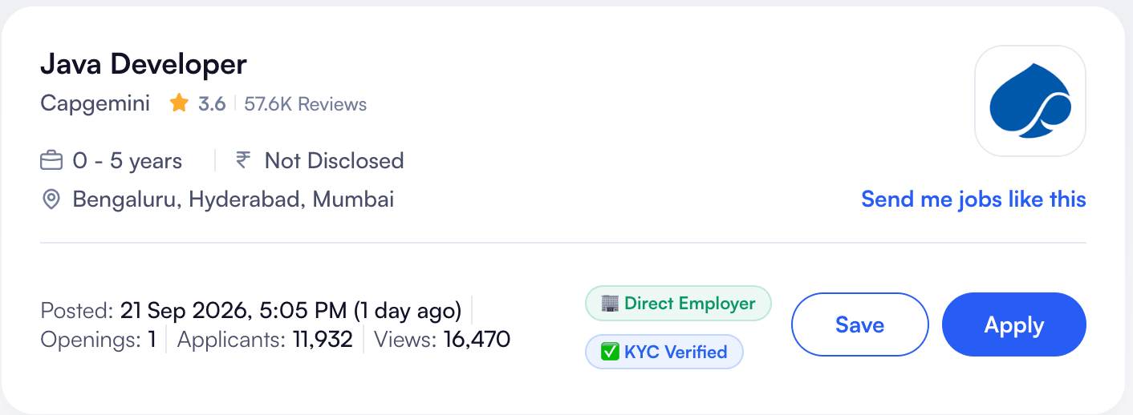Click the 0 - 5 years experience text

click(128, 161)
